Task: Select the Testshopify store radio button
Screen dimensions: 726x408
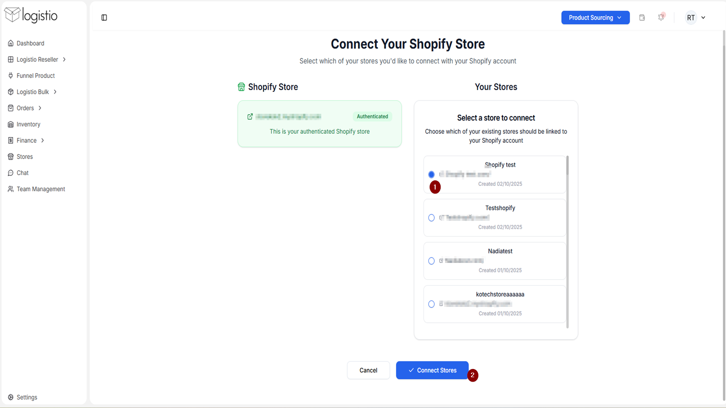Action: (432, 218)
